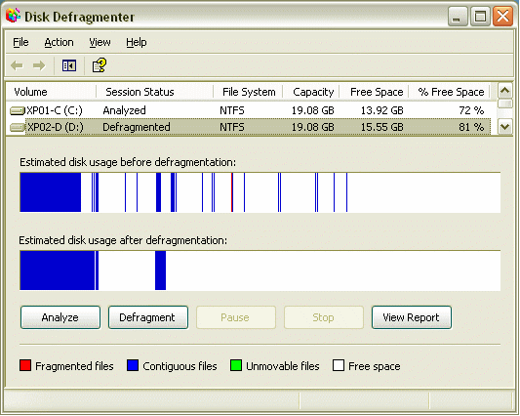Open the File menu
The image size is (520, 416).
(20, 43)
